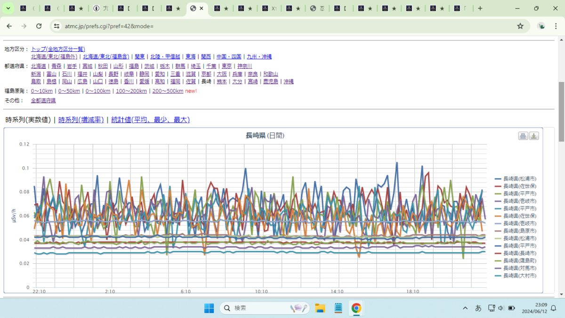Show hidden system tray icons
Image resolution: width=565 pixels, height=318 pixels.
pos(465,308)
